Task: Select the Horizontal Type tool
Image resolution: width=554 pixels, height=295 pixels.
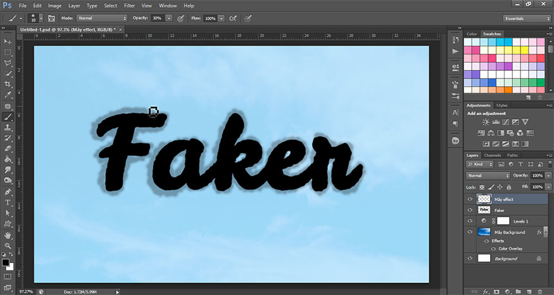Action: (8, 203)
